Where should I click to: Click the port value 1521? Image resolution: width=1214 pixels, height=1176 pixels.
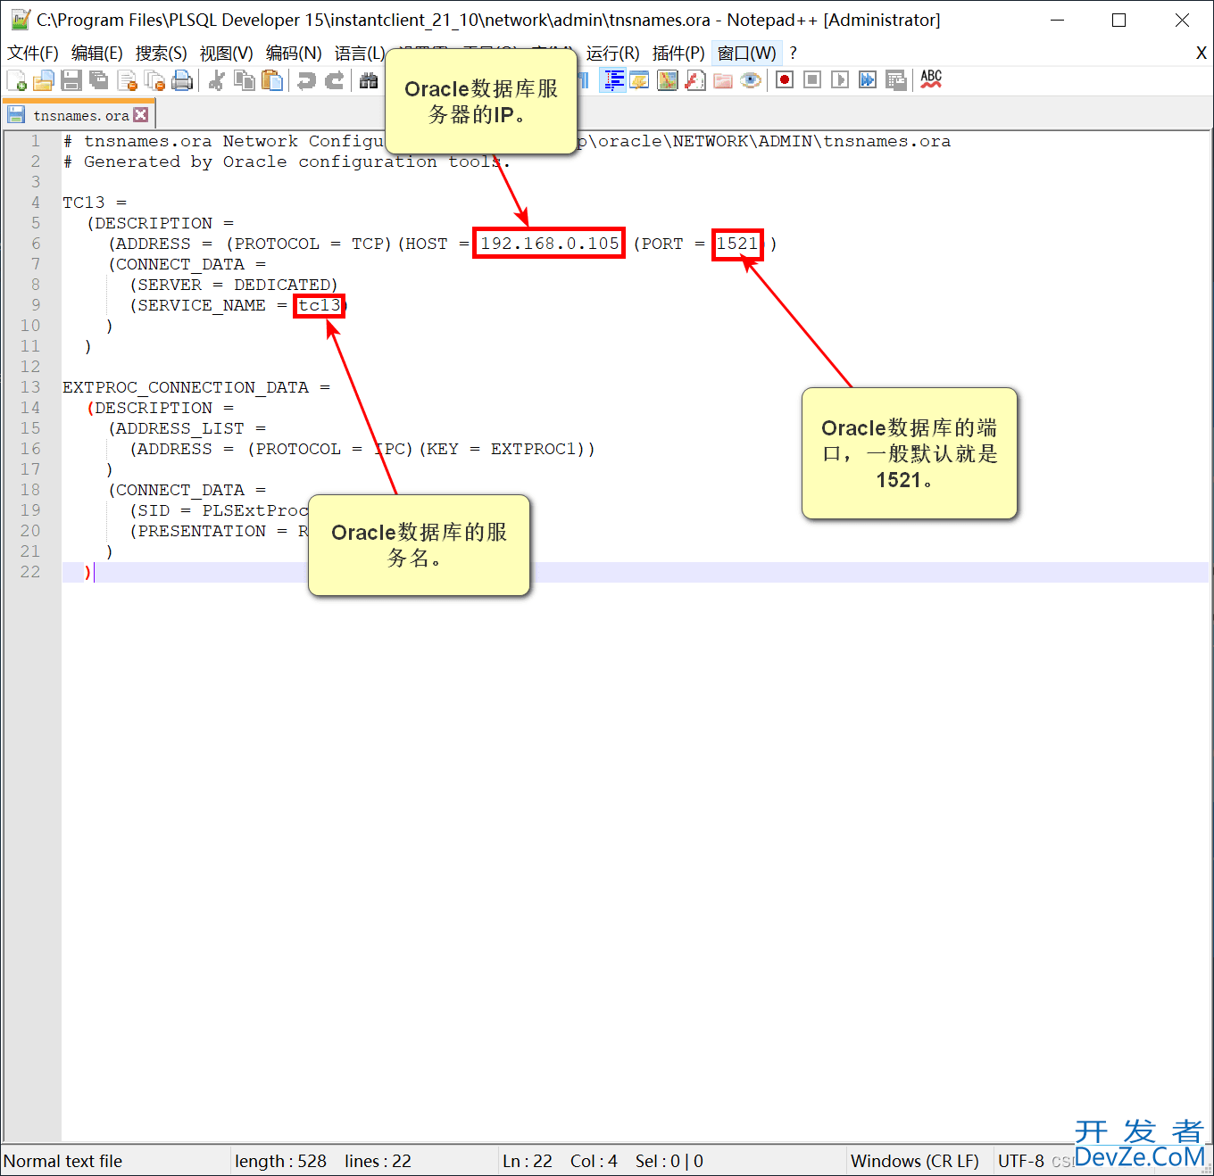pyautogui.click(x=737, y=244)
